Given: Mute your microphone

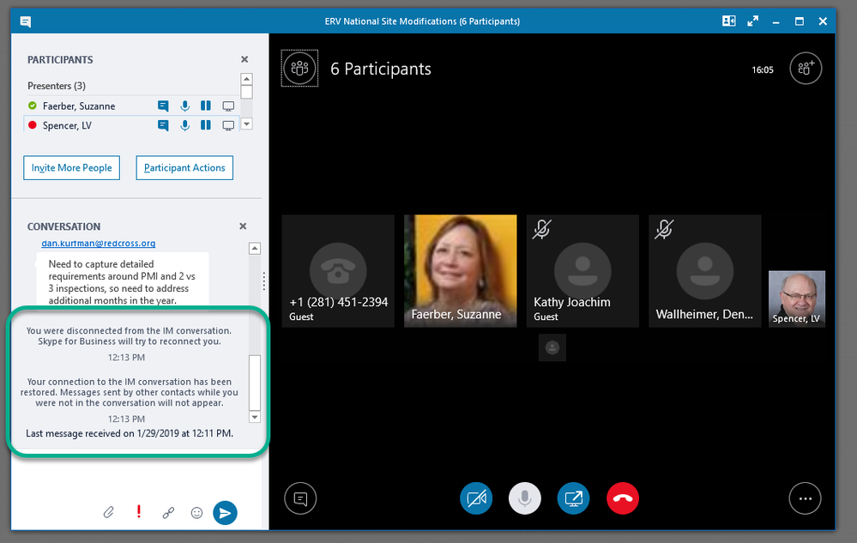Looking at the screenshot, I should [525, 498].
